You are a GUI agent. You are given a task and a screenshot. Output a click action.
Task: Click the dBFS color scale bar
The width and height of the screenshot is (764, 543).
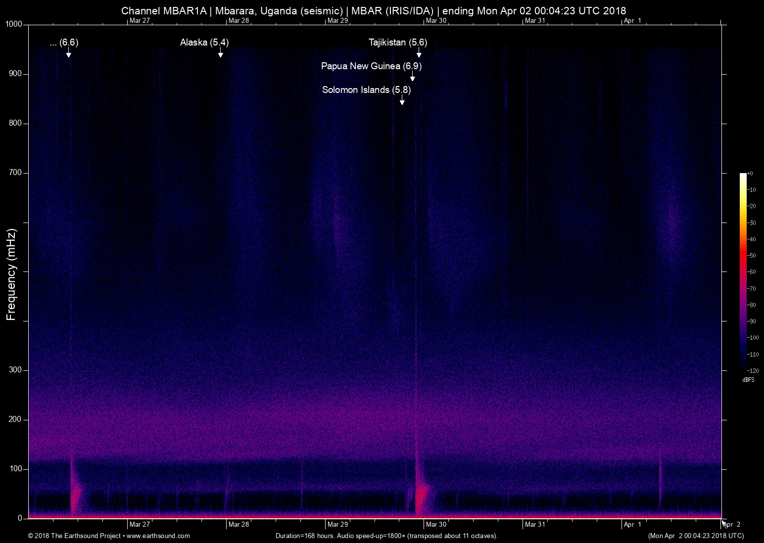click(743, 271)
